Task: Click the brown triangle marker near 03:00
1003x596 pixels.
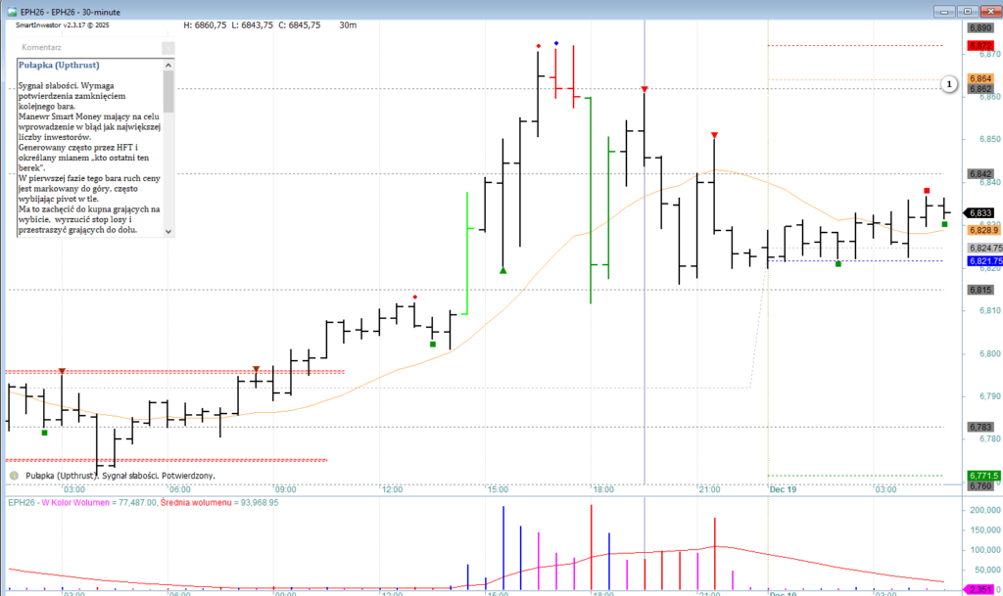Action: tap(62, 371)
